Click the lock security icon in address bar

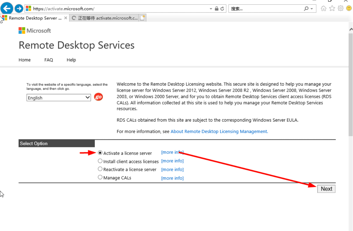click(x=217, y=9)
